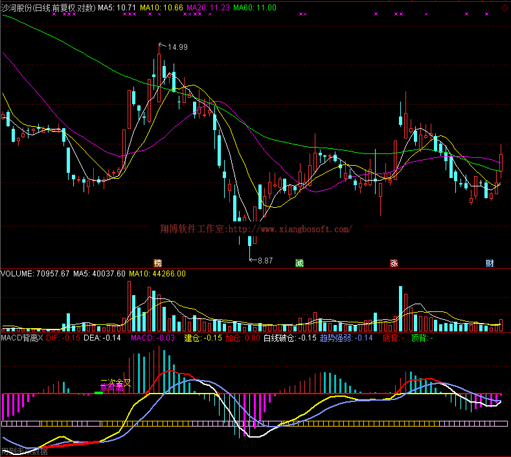Click the 14.99 highest price marker
Screen dimensions: 511x457
tap(176, 47)
